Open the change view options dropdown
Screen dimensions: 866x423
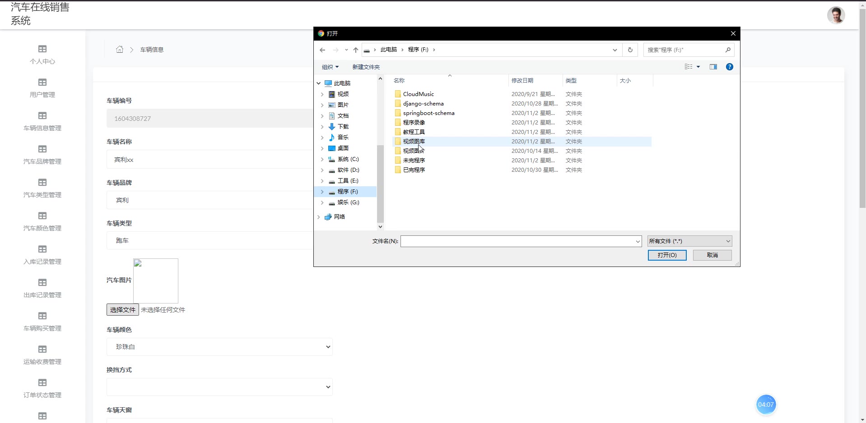[698, 67]
